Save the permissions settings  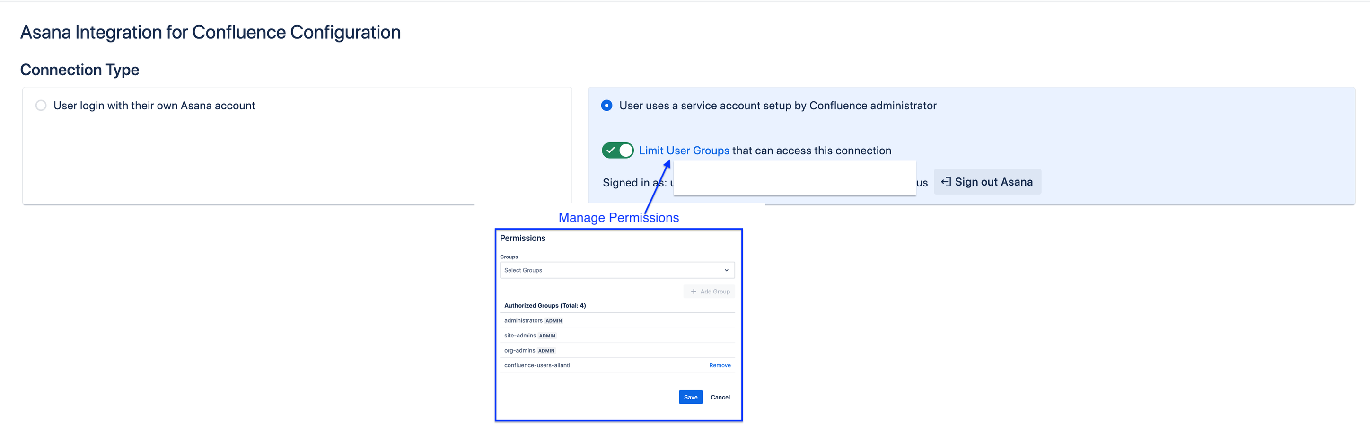click(x=690, y=397)
